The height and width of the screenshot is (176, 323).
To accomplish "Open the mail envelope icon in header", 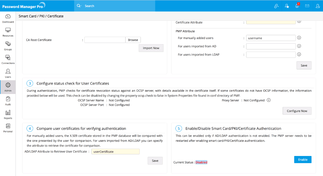I will [307, 6].
